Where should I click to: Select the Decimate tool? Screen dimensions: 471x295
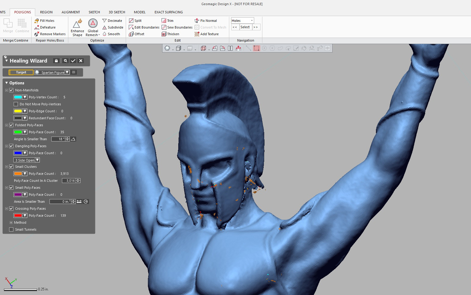pos(112,21)
